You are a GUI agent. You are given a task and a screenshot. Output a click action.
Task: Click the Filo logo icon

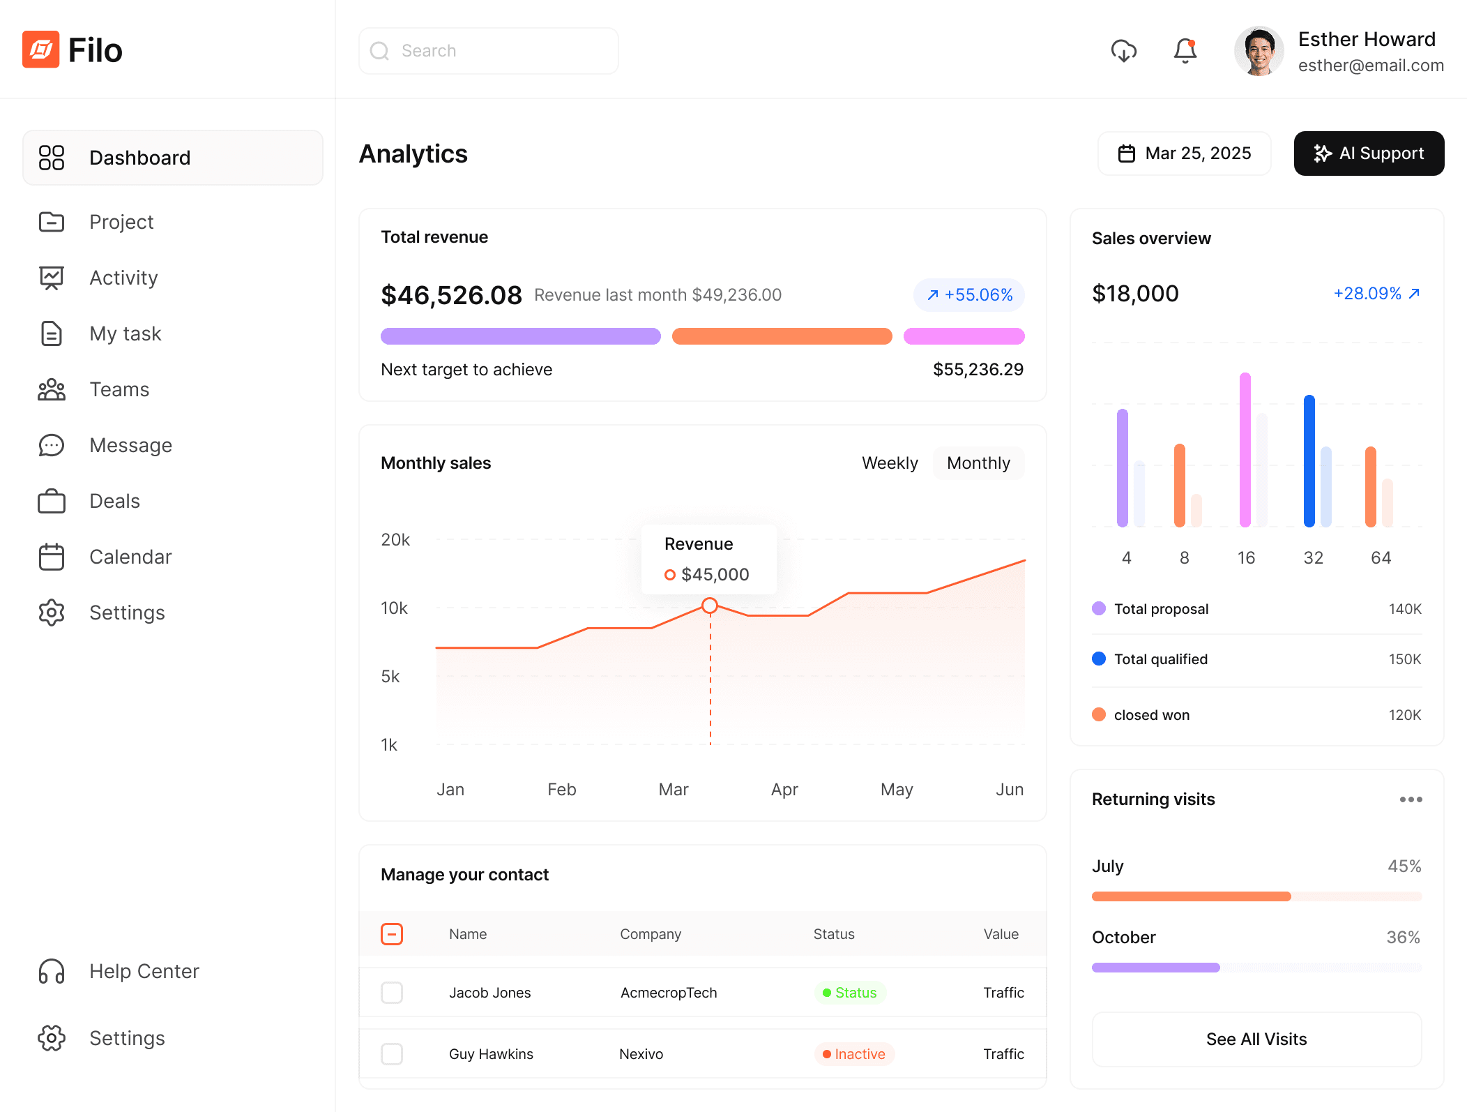tap(40, 50)
